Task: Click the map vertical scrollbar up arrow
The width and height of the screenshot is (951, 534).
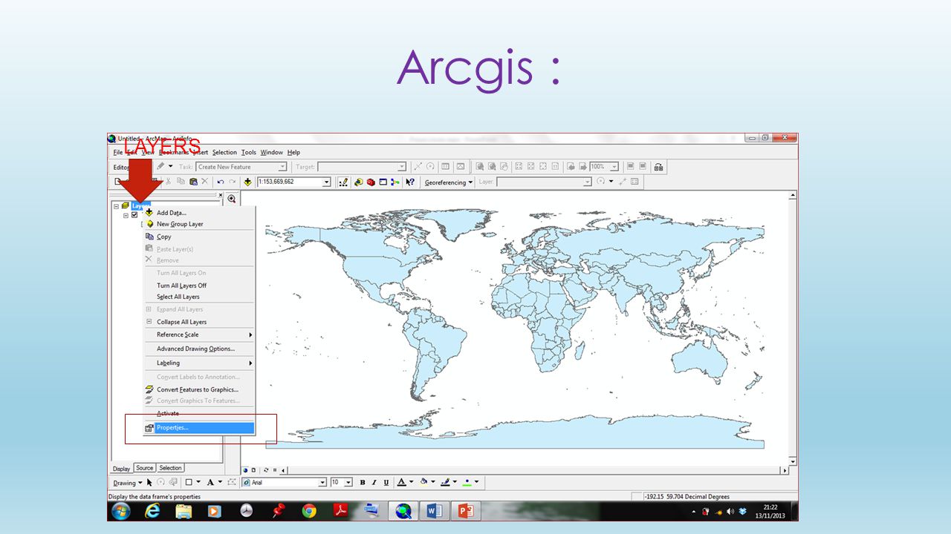Action: pyautogui.click(x=793, y=196)
